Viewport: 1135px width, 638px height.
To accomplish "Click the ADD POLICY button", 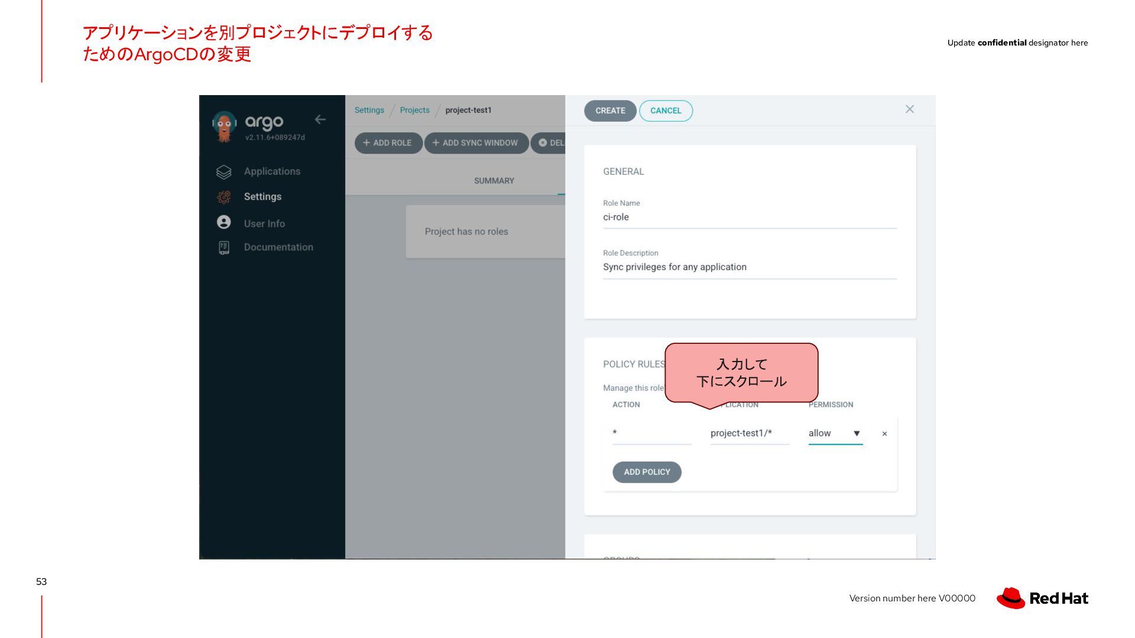I will tap(647, 472).
